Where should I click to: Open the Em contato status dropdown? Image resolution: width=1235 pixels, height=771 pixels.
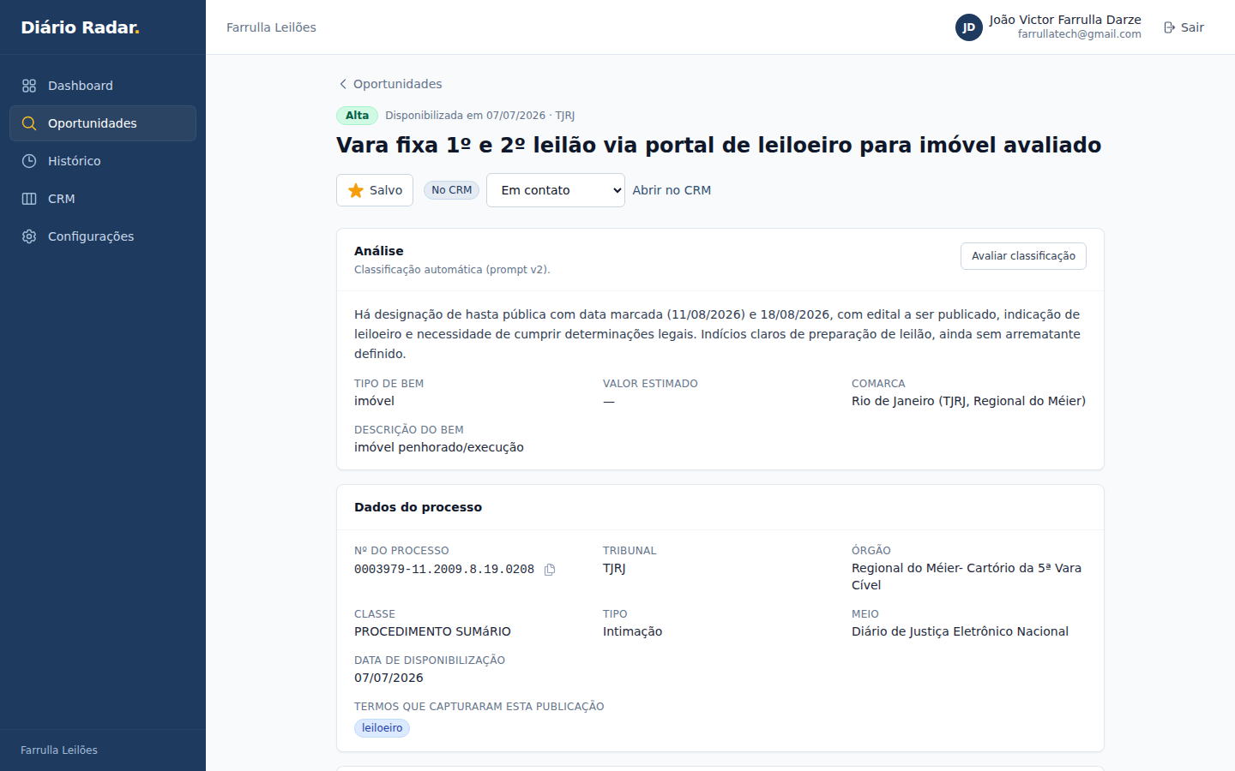[x=556, y=190]
